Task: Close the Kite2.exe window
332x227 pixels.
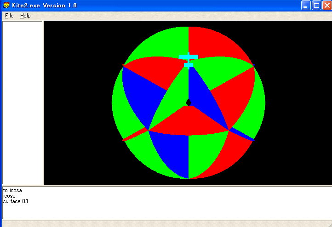Action: pyautogui.click(x=327, y=6)
